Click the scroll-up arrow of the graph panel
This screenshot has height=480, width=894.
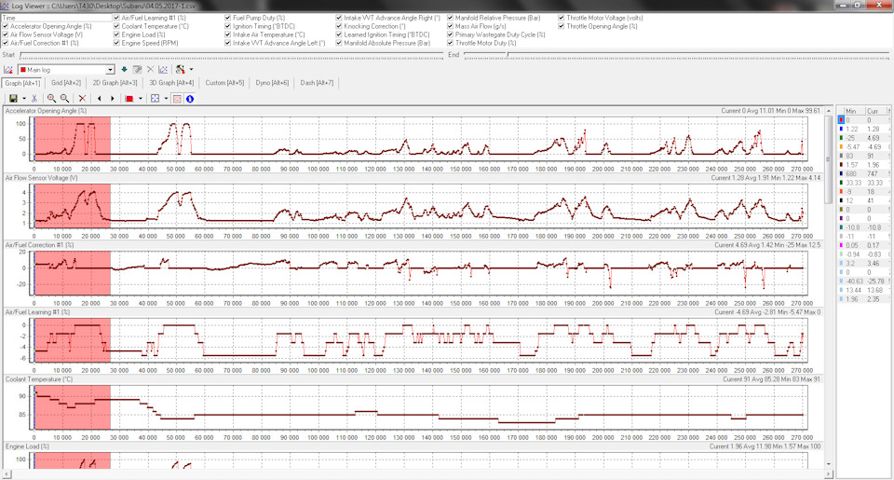click(829, 111)
